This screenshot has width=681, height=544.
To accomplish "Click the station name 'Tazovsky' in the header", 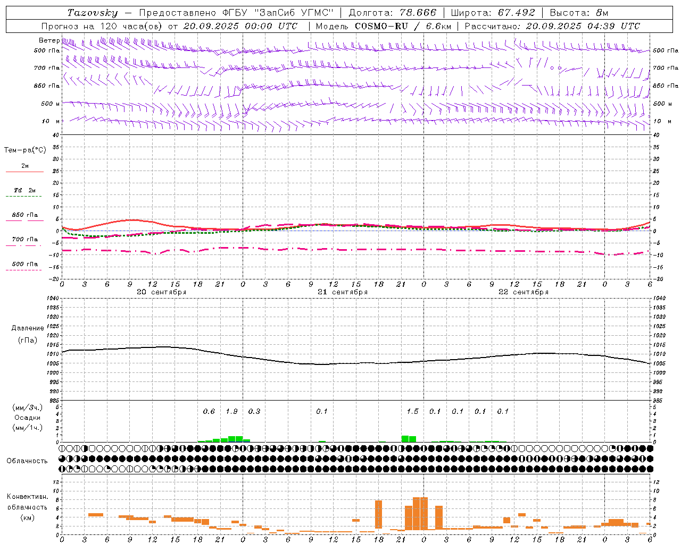I will [93, 13].
